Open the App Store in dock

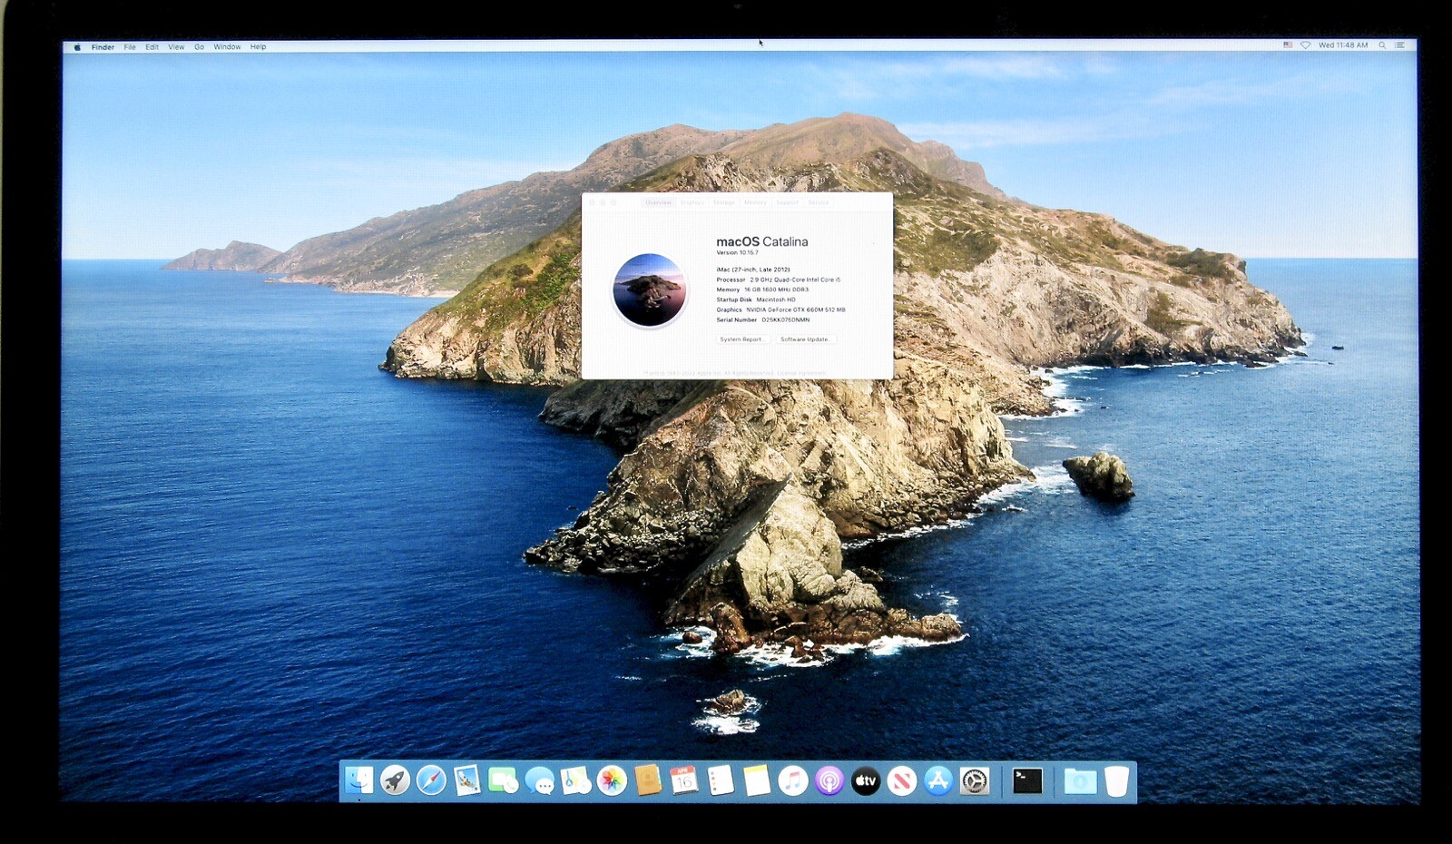pyautogui.click(x=938, y=780)
